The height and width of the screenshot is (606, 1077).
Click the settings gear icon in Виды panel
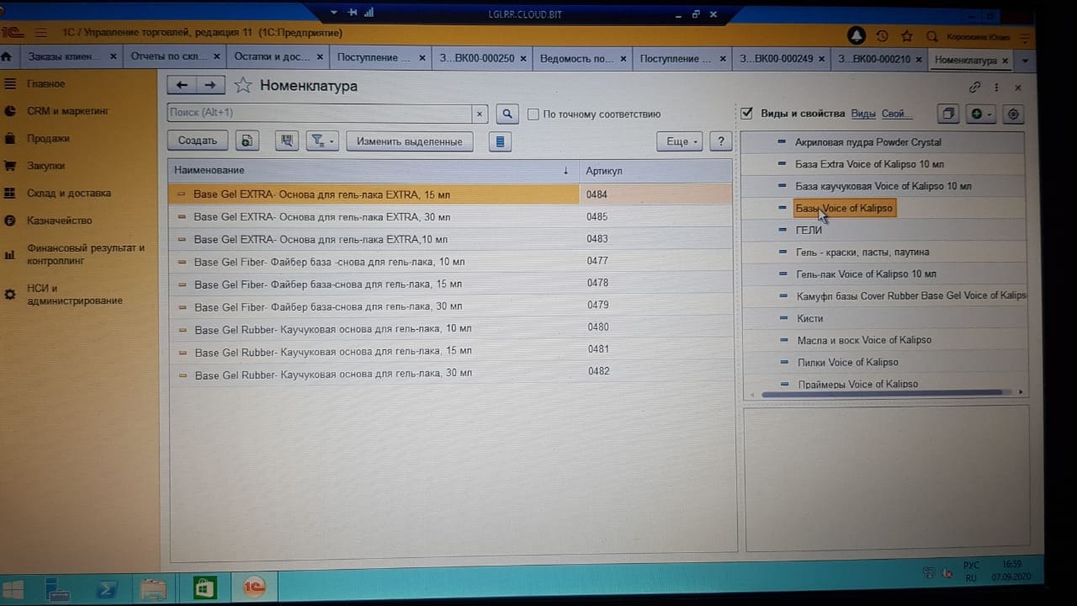coord(1014,114)
